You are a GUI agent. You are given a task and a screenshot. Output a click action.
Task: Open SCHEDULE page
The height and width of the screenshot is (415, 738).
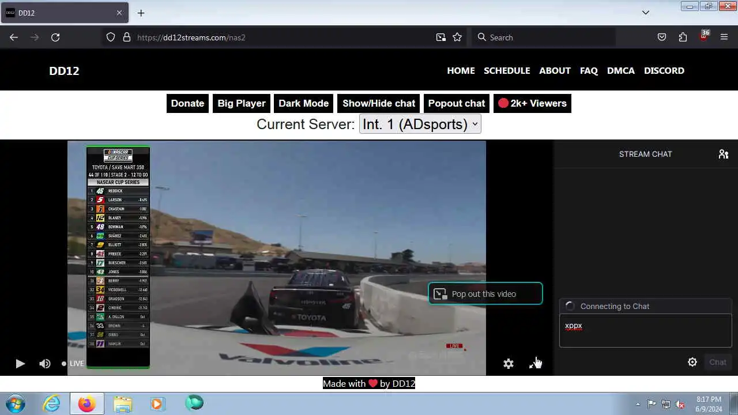507,70
